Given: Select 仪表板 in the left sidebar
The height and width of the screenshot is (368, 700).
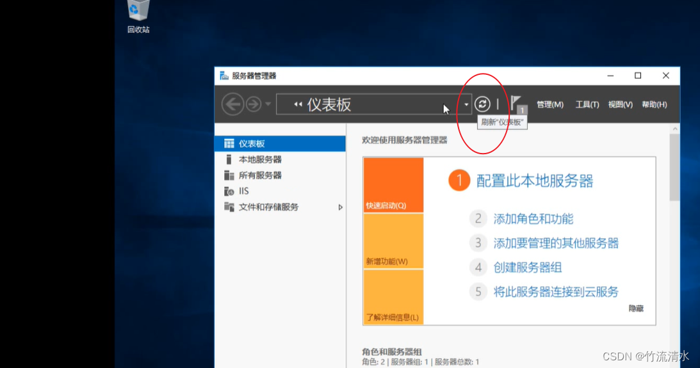Looking at the screenshot, I should (280, 143).
